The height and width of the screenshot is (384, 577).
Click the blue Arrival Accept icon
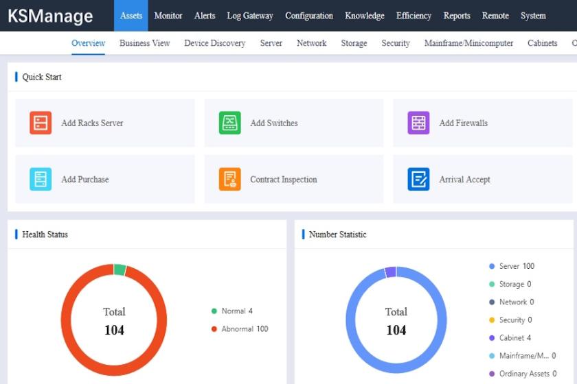tap(418, 179)
